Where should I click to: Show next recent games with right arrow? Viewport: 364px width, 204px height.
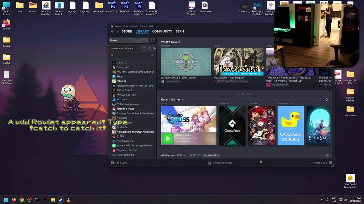point(326,100)
